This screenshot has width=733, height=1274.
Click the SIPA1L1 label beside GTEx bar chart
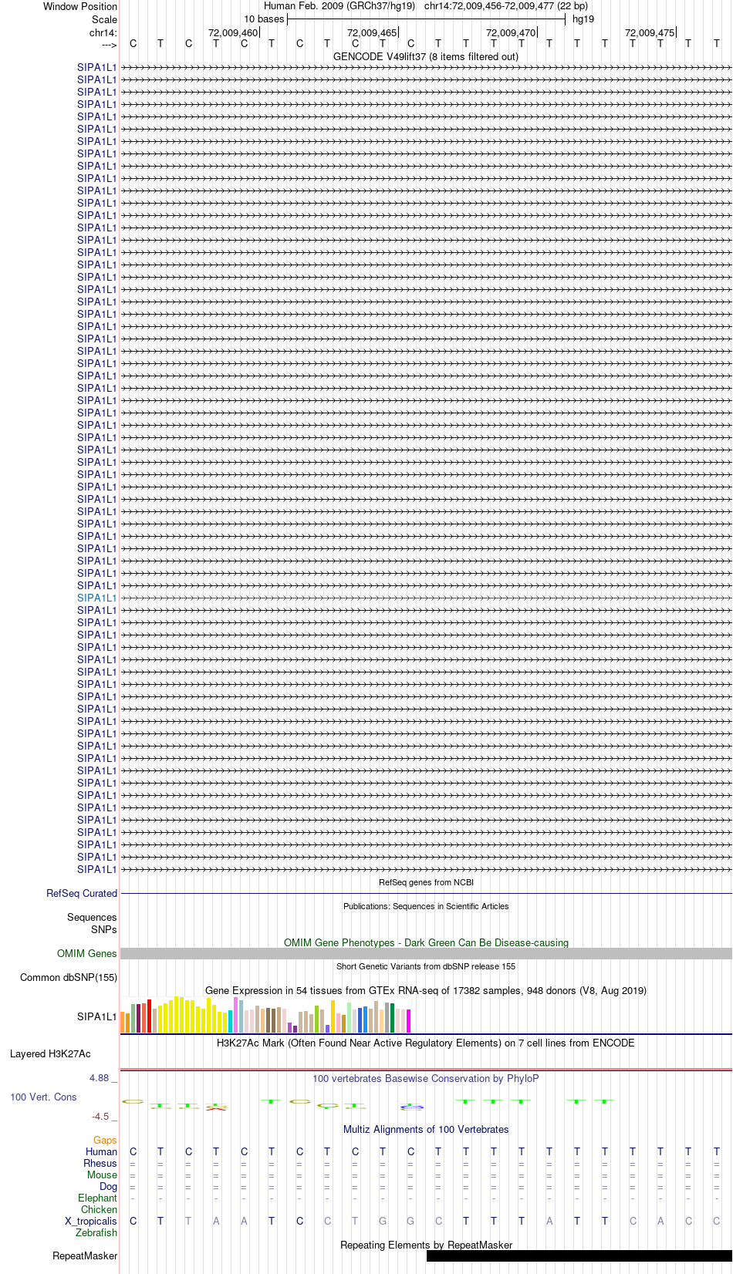pyautogui.click(x=97, y=1016)
